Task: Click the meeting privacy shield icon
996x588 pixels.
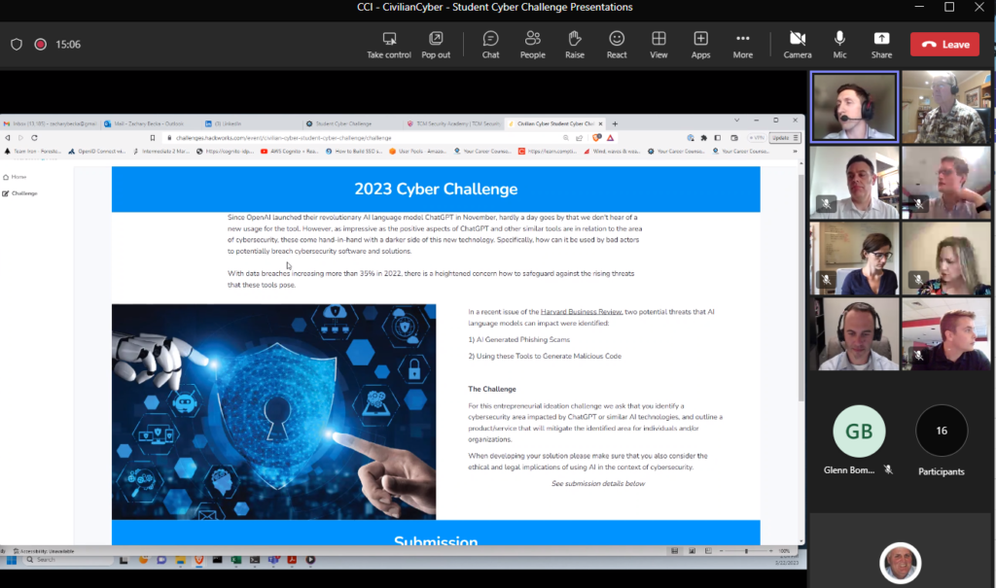Action: click(17, 45)
